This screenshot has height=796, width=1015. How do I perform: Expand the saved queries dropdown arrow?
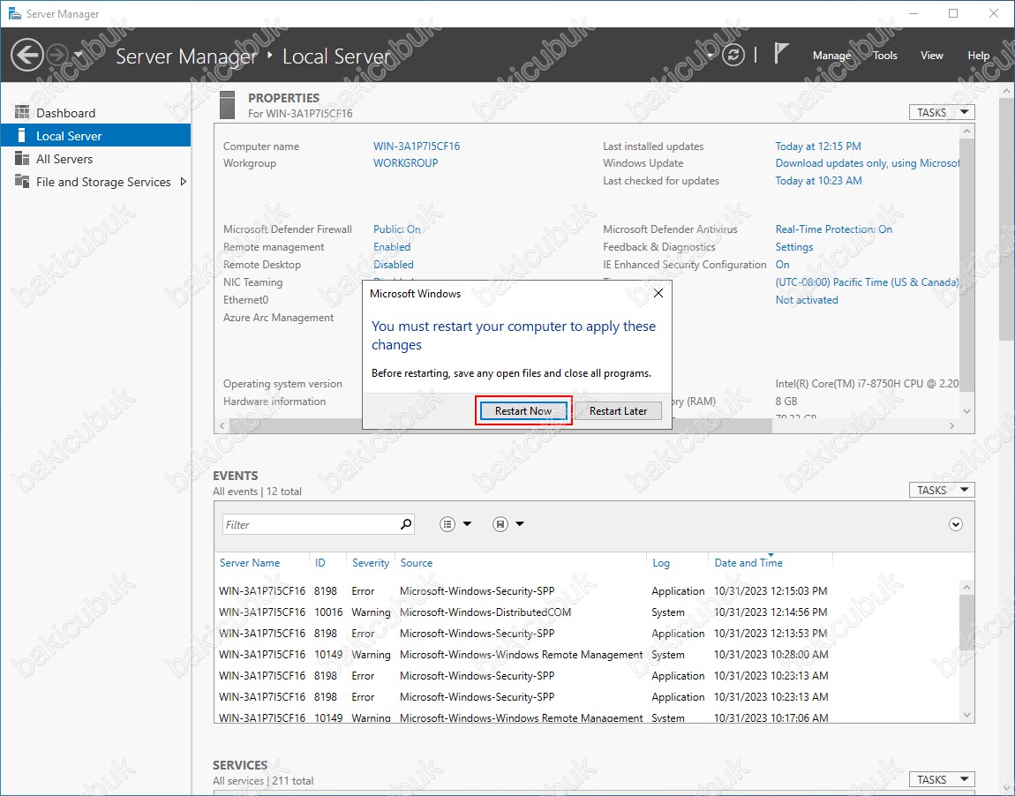tap(520, 524)
